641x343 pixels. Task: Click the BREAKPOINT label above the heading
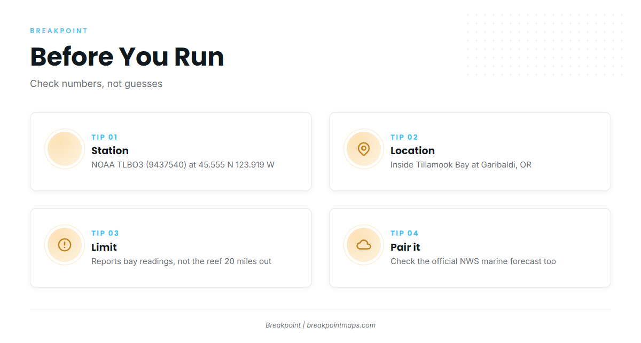tap(59, 31)
